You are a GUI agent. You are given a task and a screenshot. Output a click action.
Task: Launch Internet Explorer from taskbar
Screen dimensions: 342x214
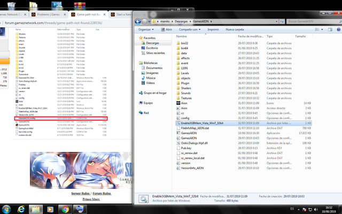click(21, 209)
